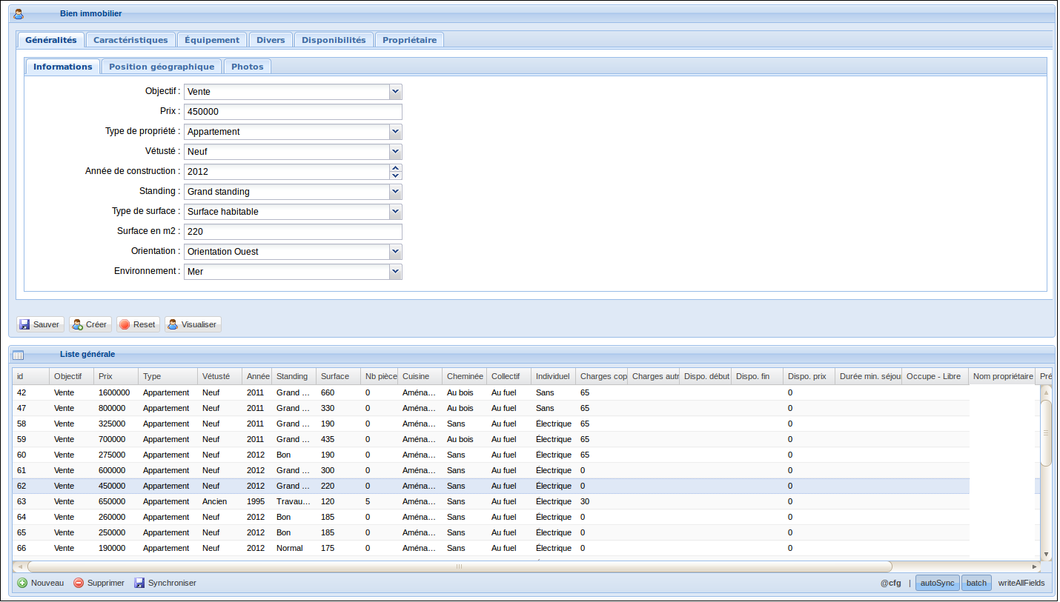Switch to the Caractéristiques tab
The image size is (1060, 602).
pyautogui.click(x=130, y=40)
